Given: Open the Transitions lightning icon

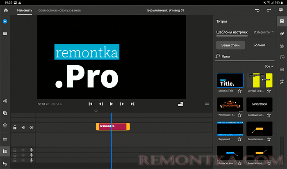Looking at the screenshot, I should tap(282, 34).
